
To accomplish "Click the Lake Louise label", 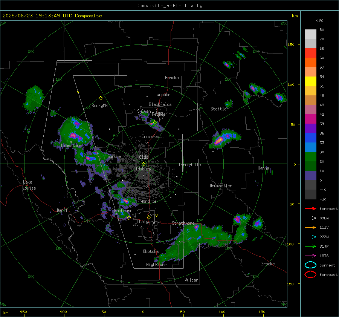I will [29, 185].
